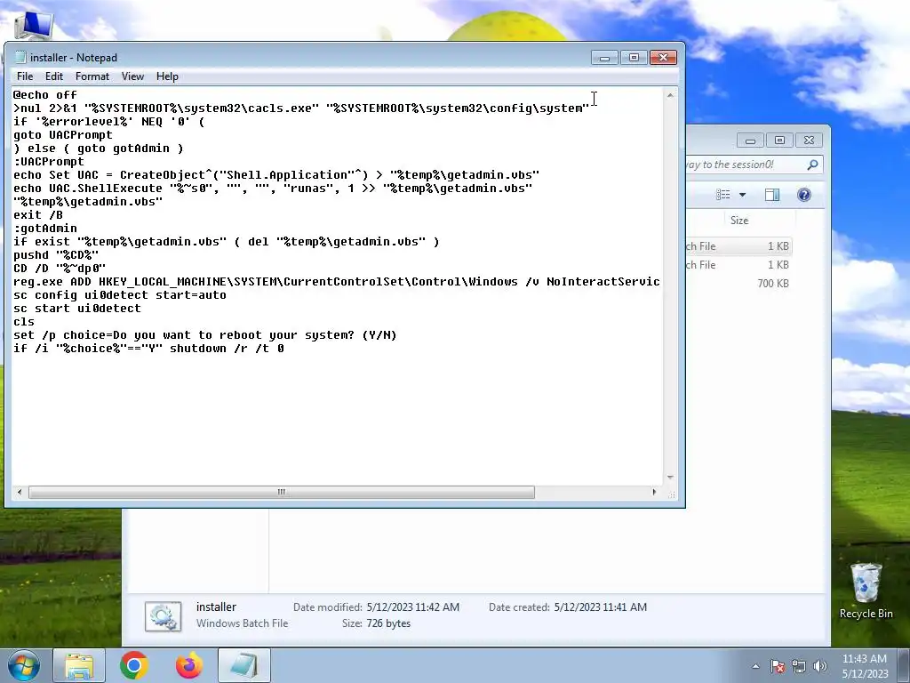Open the Format menu in Notepad
Image resolution: width=910 pixels, height=683 pixels.
(92, 76)
